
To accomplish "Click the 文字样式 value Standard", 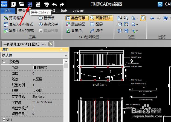I will tap(48, 96).
